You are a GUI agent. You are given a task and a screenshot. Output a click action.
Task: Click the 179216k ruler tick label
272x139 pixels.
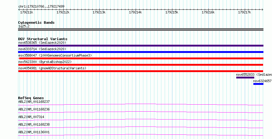(x=208, y=12)
